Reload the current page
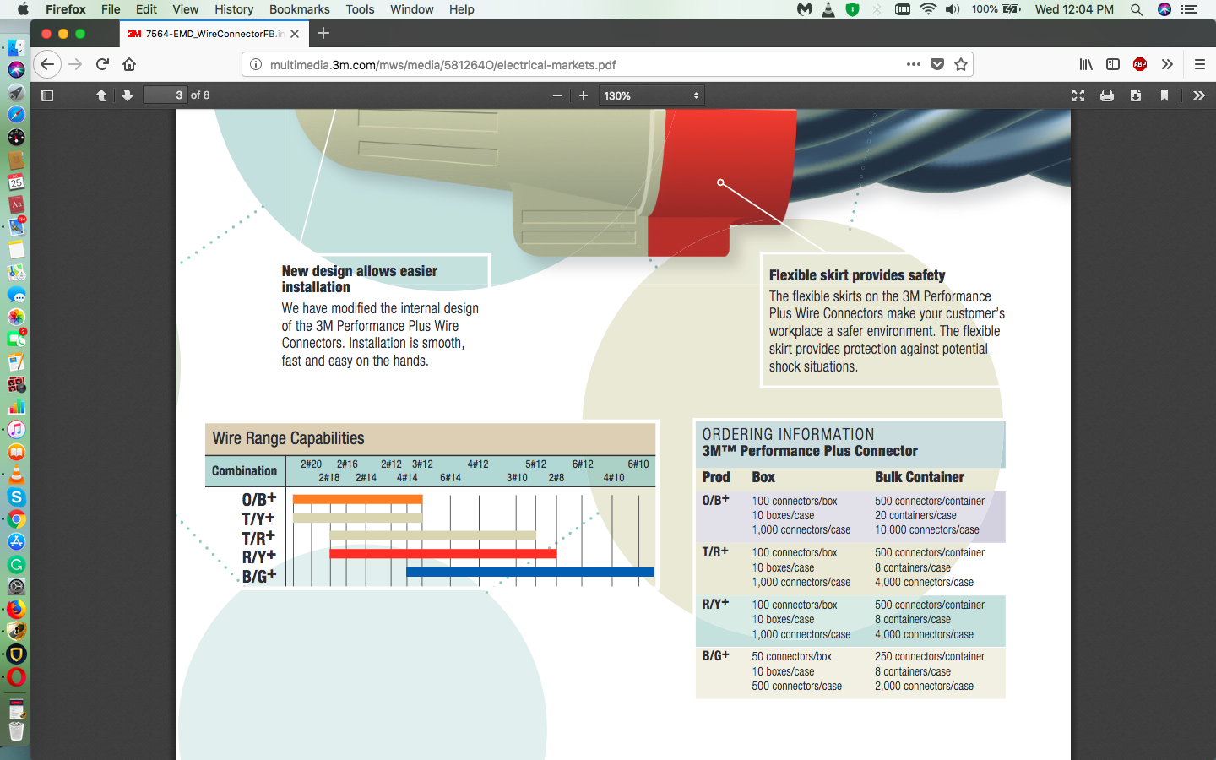This screenshot has width=1216, height=760. 102,64
